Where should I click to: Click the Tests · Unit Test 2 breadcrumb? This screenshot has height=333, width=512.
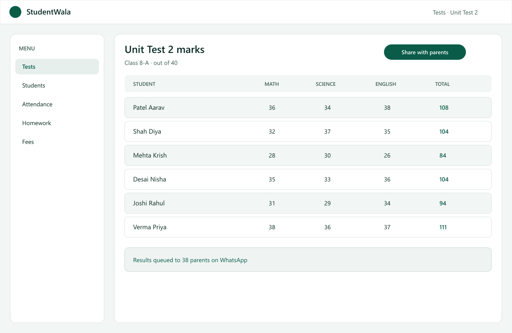click(455, 12)
